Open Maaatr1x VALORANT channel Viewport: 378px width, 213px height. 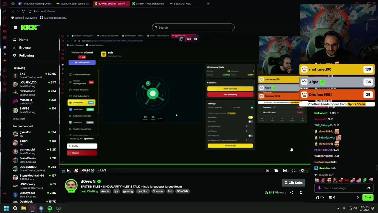[x=34, y=101]
